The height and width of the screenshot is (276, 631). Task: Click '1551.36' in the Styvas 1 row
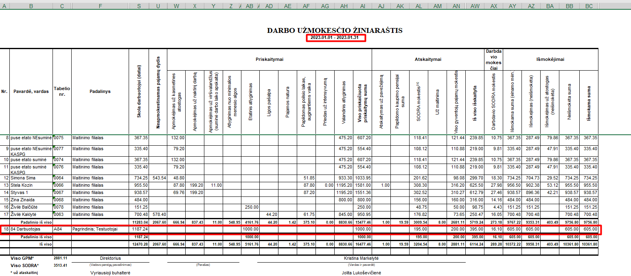point(363,192)
